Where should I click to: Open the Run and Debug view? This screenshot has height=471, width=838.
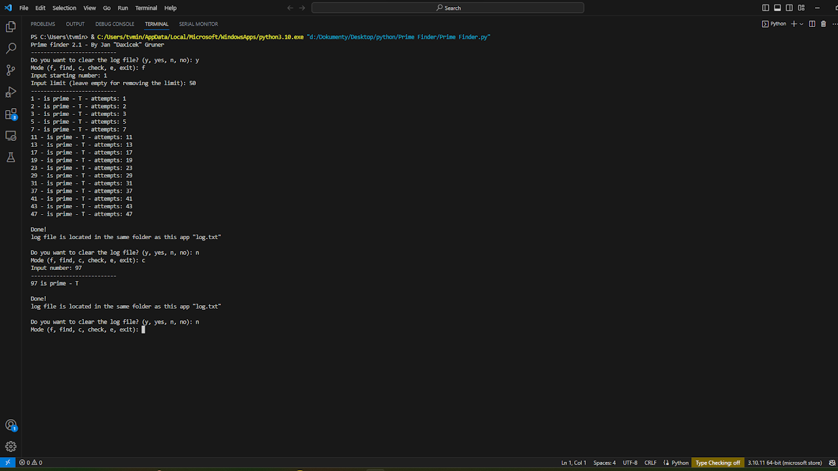[x=10, y=92]
